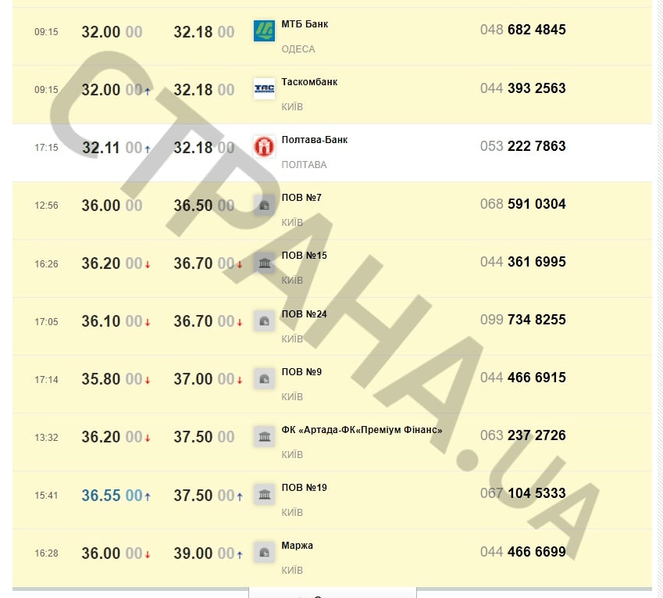Image resolution: width=663 pixels, height=598 pixels.
Task: Click phone number 048 682 4845
Action: click(x=522, y=30)
